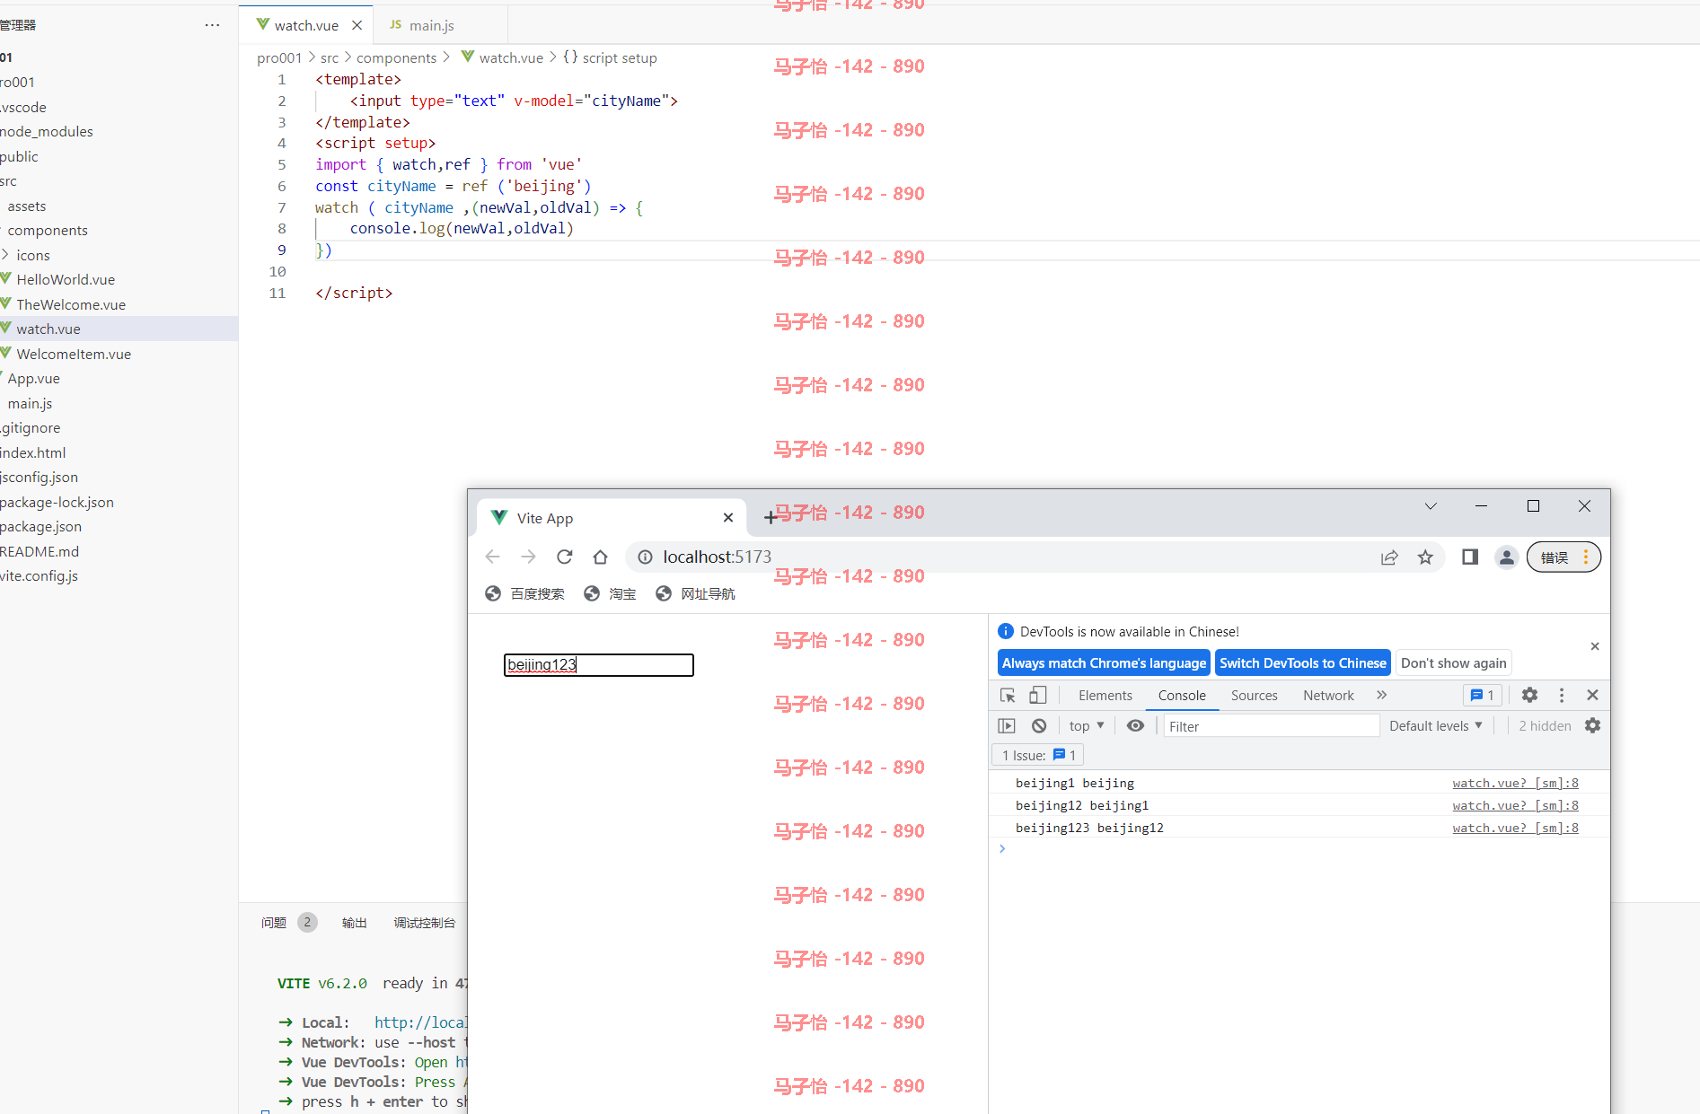Screen dimensions: 1700x1114
Task: Close the DevTools panel
Action: (x=1592, y=695)
